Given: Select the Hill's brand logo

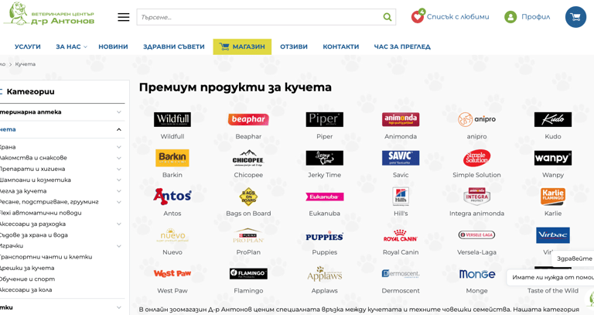Looking at the screenshot, I should pyautogui.click(x=401, y=196).
